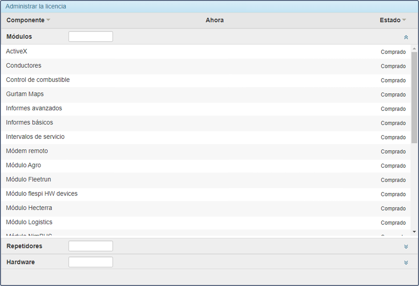
Task: Pick the Módulo Fleetrun row
Action: [28, 180]
